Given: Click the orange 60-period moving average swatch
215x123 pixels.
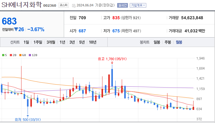Looking at the screenshot, I should click(20, 55).
